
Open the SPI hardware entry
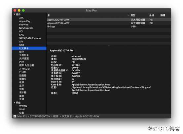click(x=21, y=42)
